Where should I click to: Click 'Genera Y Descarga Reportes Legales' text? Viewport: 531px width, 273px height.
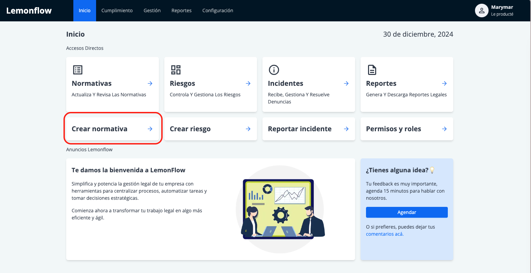point(406,95)
